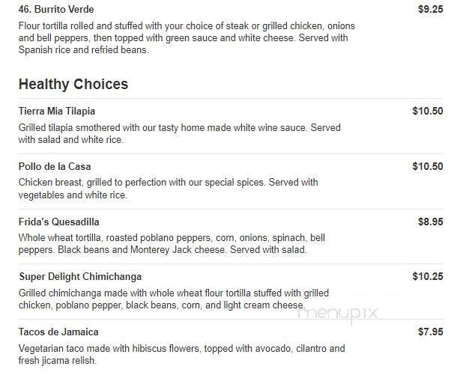Select the Pollo de la Casa title

coord(55,166)
